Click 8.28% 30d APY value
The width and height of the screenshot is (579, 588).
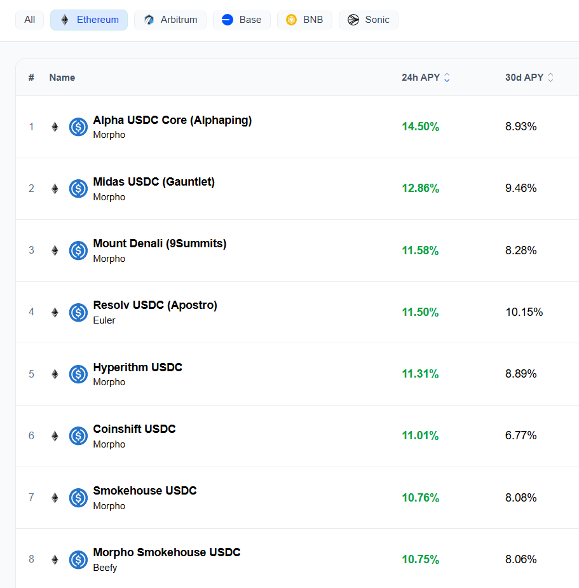tap(521, 250)
